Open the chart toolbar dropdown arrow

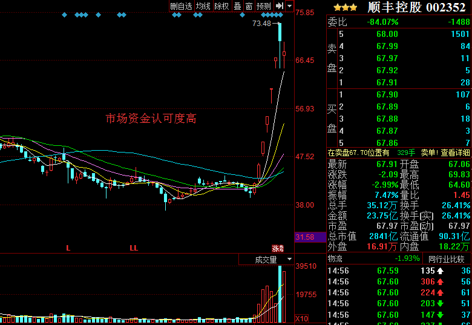tap(290, 6)
